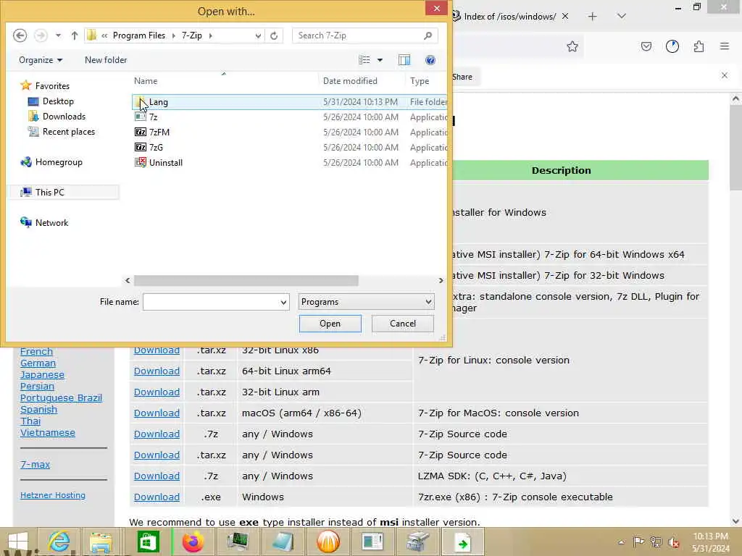
Task: Open the dialog help icon
Action: pyautogui.click(x=430, y=60)
